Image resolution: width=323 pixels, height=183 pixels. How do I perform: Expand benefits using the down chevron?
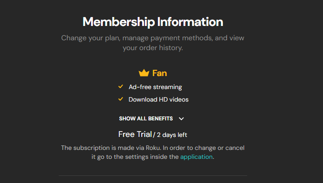(181, 119)
